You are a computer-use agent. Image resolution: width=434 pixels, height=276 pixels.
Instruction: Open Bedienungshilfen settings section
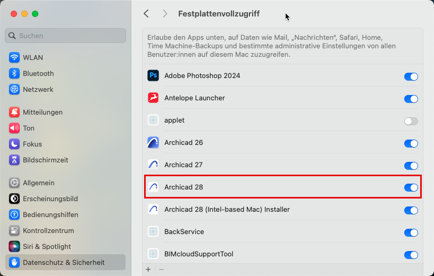(50, 215)
